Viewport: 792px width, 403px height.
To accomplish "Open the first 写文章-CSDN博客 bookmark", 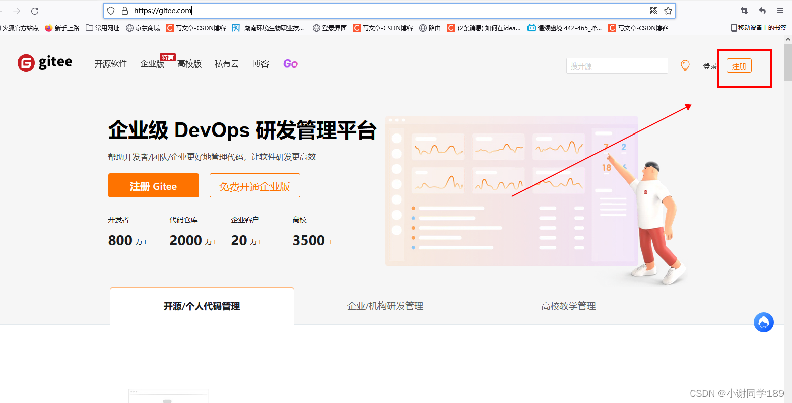I will [x=196, y=28].
